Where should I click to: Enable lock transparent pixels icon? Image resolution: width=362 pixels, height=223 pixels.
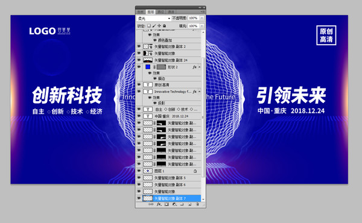point(149,26)
